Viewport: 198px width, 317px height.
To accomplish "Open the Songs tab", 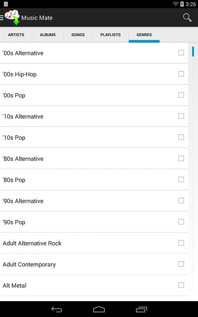I will (x=78, y=35).
